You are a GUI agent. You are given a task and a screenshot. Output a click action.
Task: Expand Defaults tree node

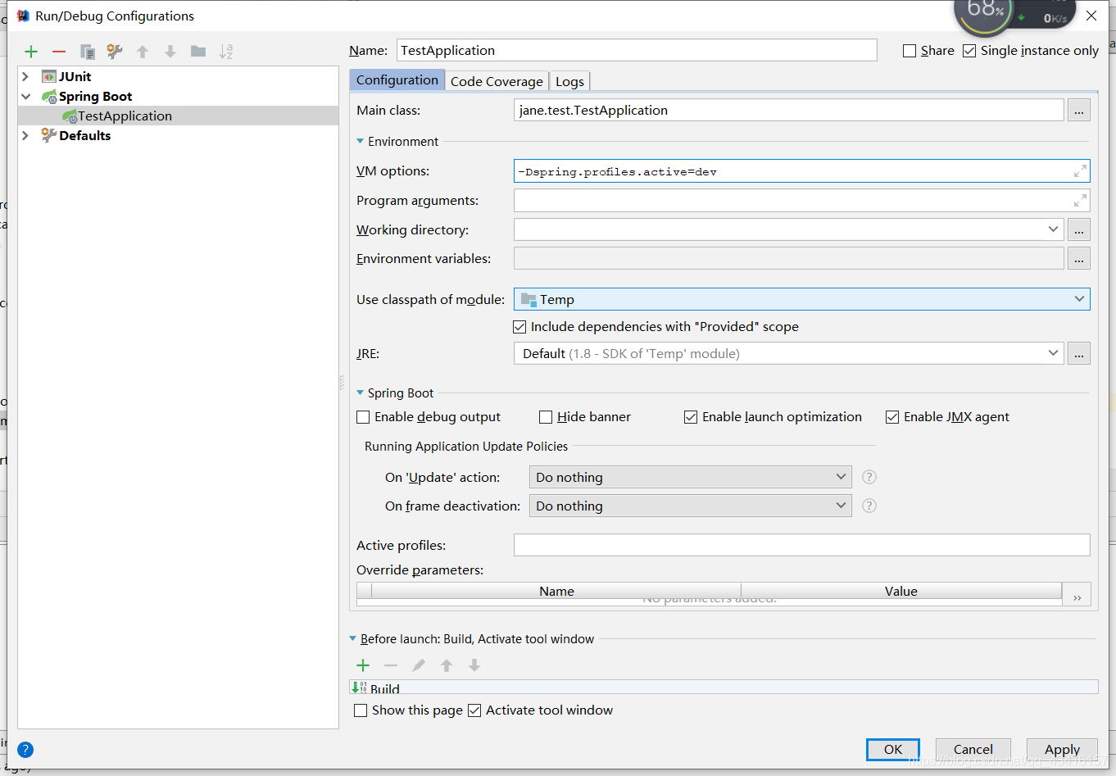[x=25, y=135]
